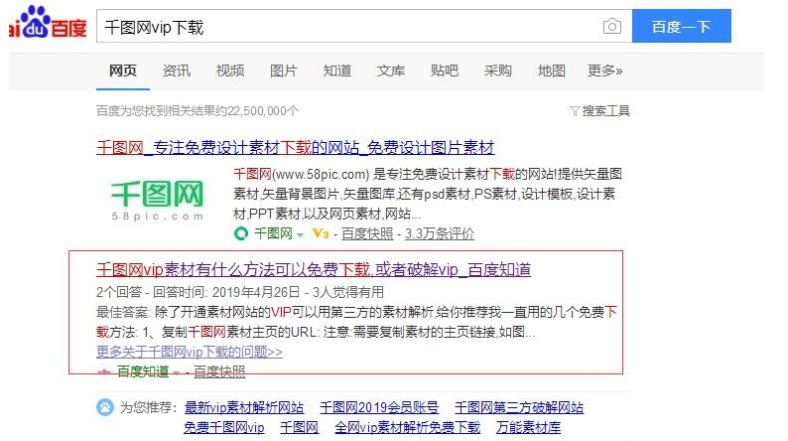Viewport: 788px width, 441px height.
Task: Open the 3.3万条评价 reviews link
Action: [x=440, y=233]
